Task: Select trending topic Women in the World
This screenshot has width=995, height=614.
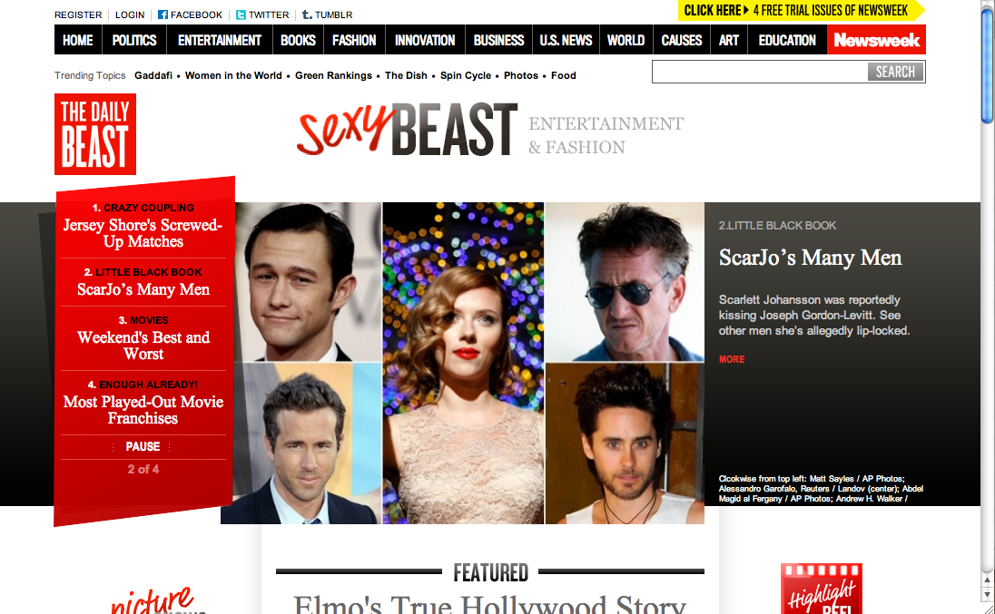Action: (233, 75)
